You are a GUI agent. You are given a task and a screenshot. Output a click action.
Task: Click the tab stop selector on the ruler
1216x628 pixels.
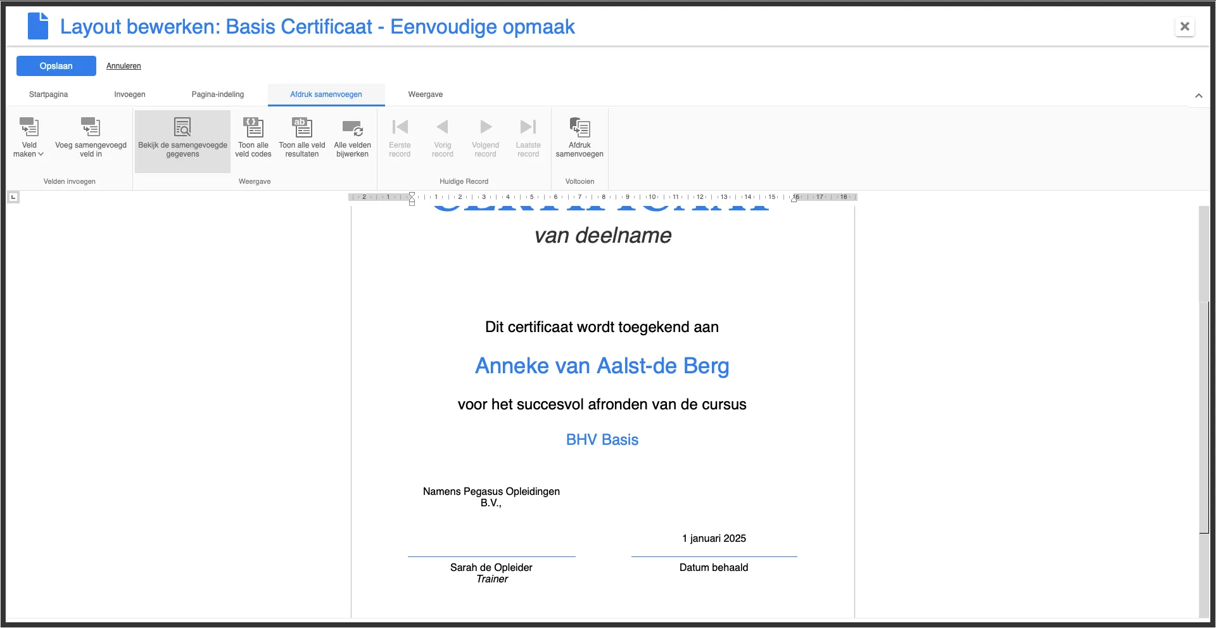coord(13,197)
